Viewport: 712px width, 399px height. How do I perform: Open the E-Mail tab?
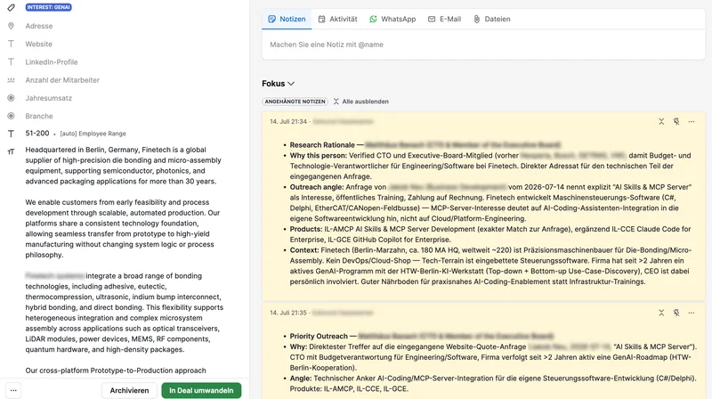(444, 19)
